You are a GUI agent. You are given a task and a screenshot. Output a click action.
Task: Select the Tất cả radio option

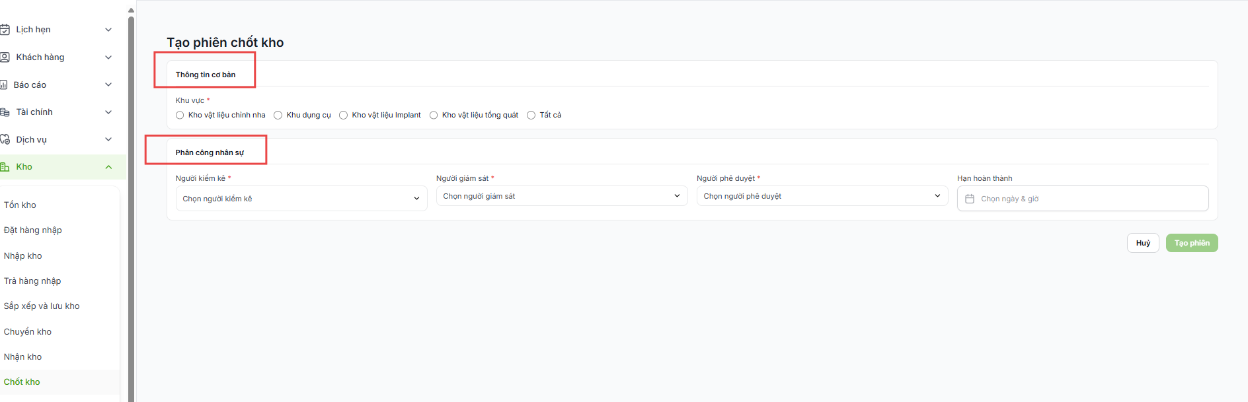tap(531, 115)
